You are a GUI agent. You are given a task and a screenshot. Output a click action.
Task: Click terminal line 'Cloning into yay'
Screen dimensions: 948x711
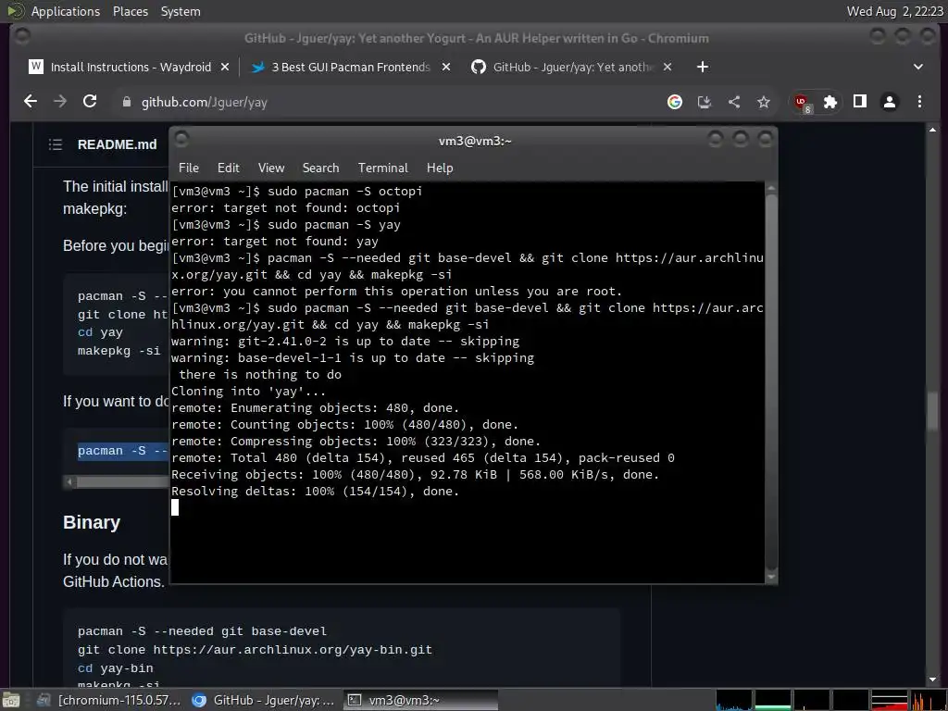pyautogui.click(x=248, y=392)
